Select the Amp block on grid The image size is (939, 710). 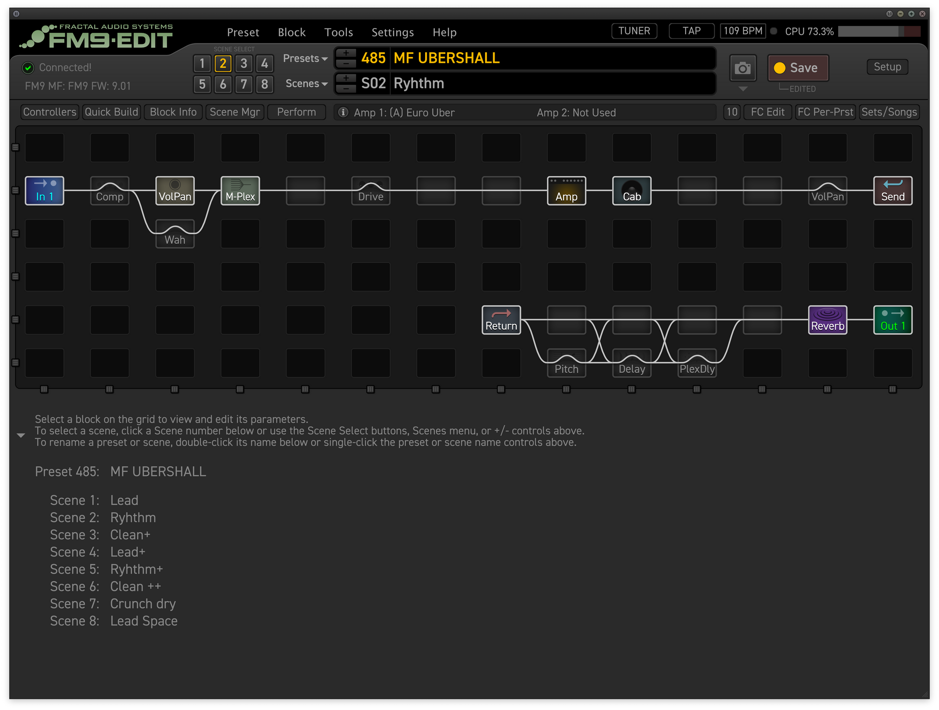pyautogui.click(x=566, y=191)
